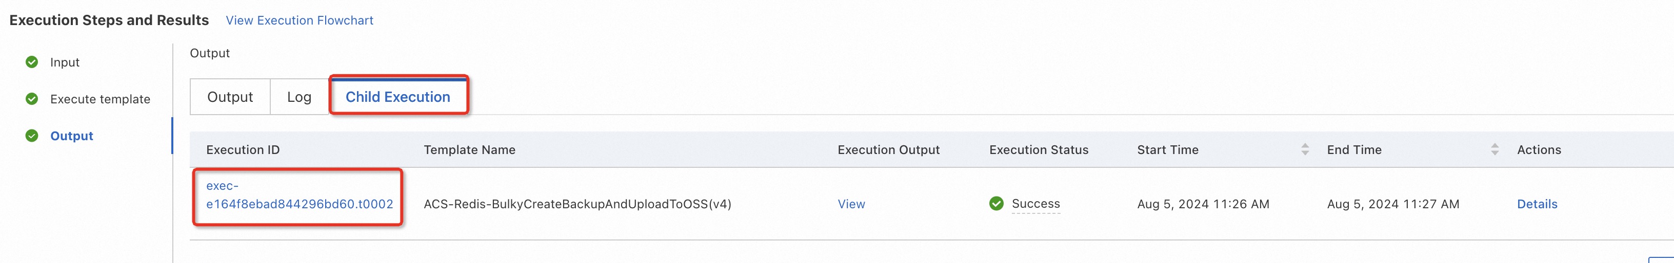Click the template name ACS-Redis-BulkyCreateBackupAndUploadToOSS(v4)
This screenshot has width=1674, height=263.
[x=577, y=204]
